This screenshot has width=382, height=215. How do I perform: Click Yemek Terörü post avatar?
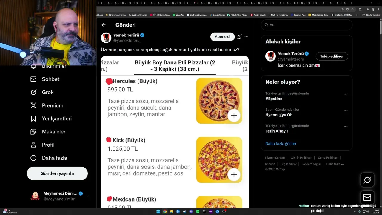[x=106, y=38]
